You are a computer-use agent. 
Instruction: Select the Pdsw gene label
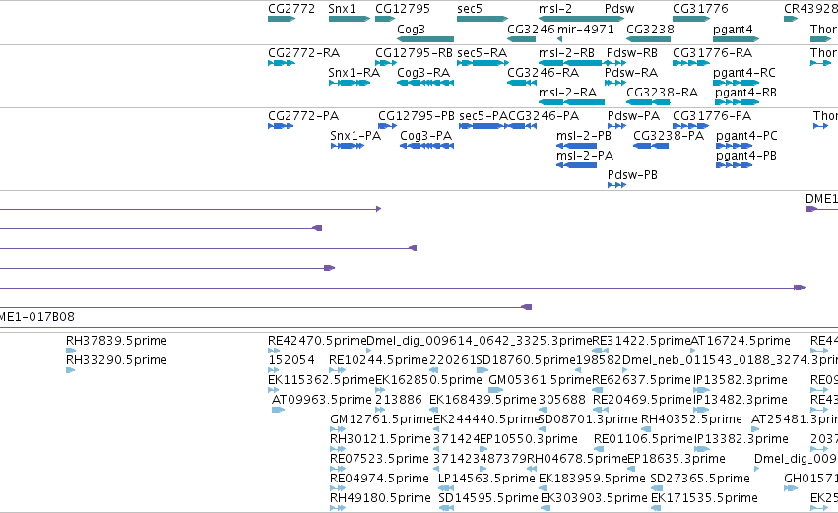(619, 9)
